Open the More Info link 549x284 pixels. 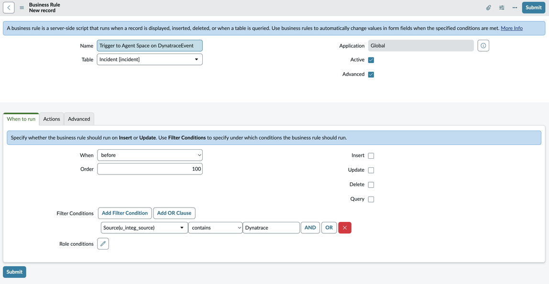pyautogui.click(x=511, y=28)
